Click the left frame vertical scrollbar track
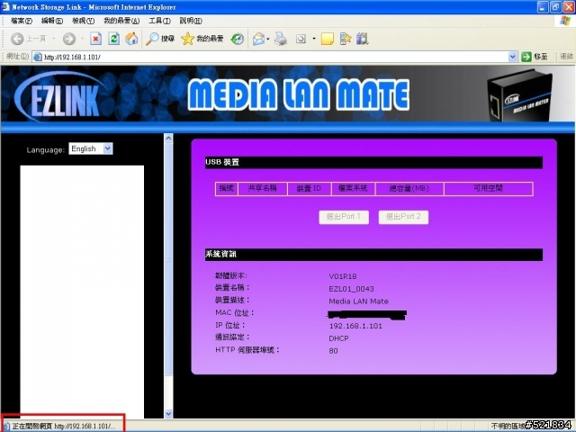Screen dimensions: 576x432 (x=168, y=275)
